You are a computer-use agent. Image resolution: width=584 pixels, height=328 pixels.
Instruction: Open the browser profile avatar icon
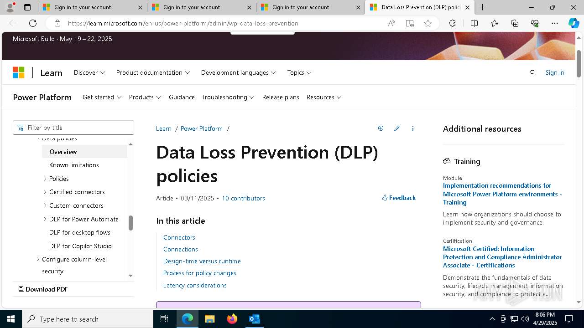[10, 7]
